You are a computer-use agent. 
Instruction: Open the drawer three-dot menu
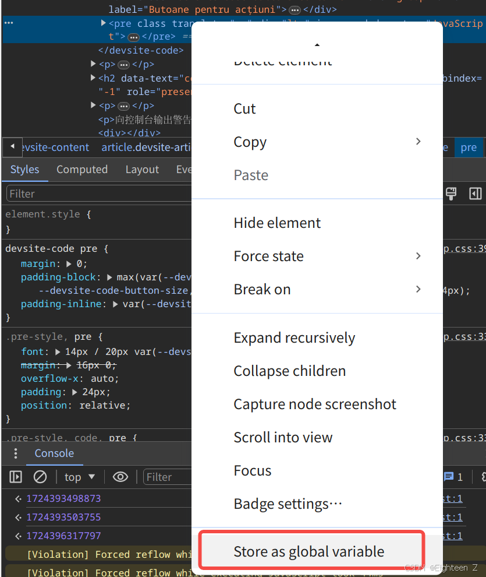(16, 453)
